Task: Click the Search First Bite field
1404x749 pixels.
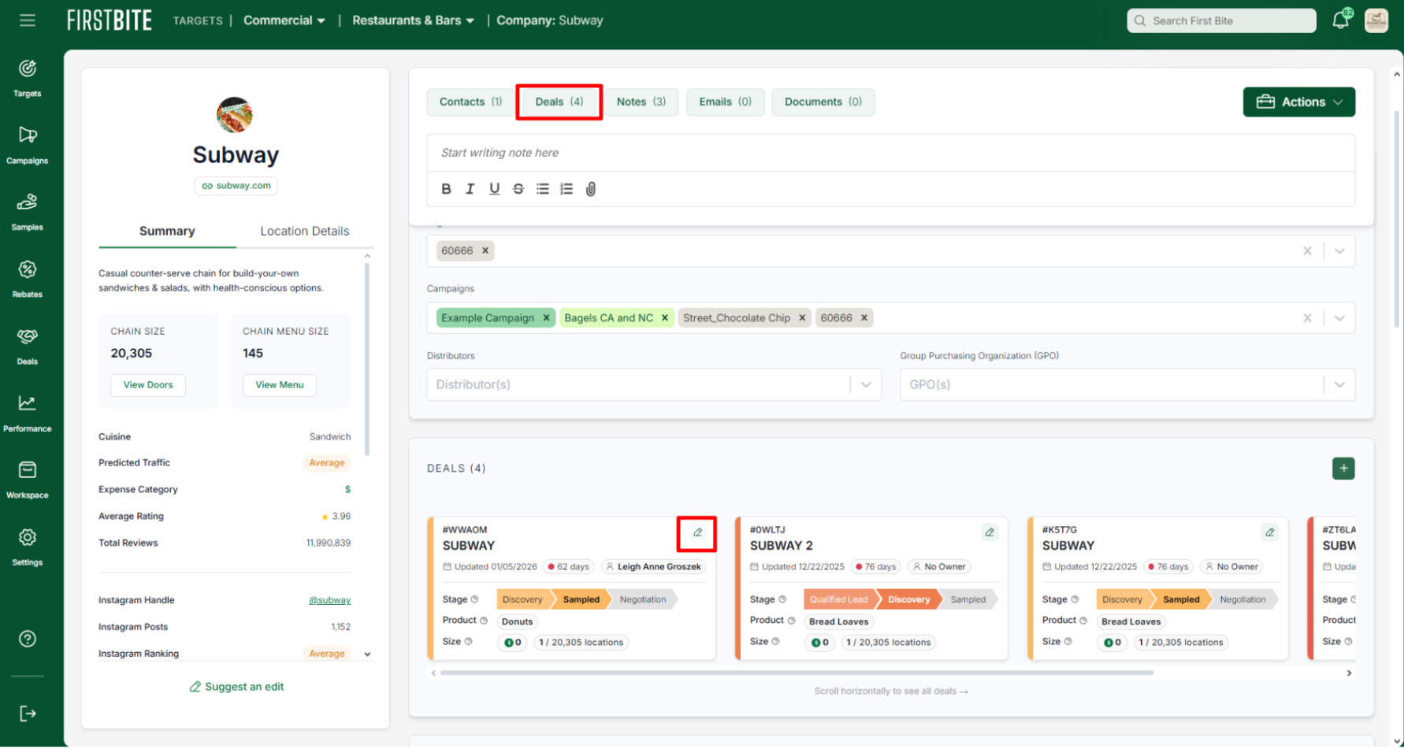Action: [x=1222, y=20]
